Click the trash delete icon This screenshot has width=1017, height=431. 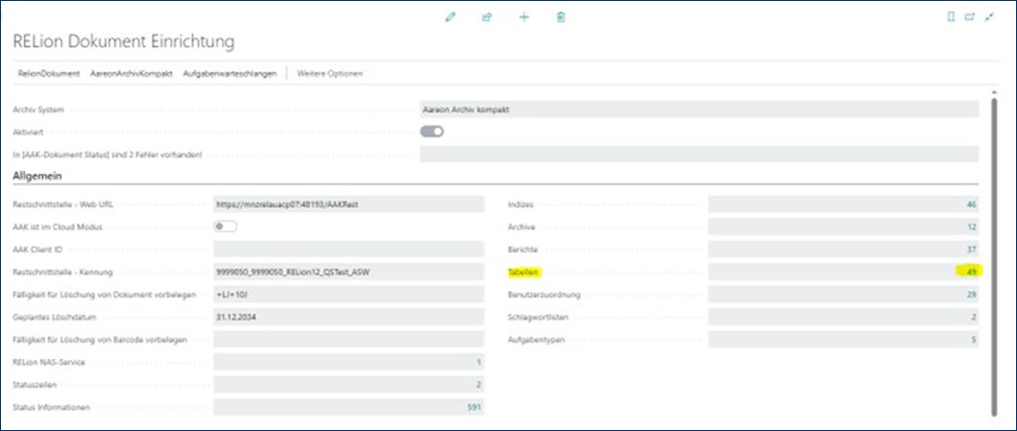pyautogui.click(x=561, y=17)
